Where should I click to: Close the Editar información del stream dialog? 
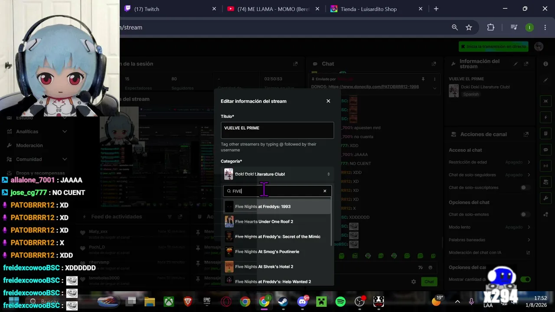coord(328,101)
